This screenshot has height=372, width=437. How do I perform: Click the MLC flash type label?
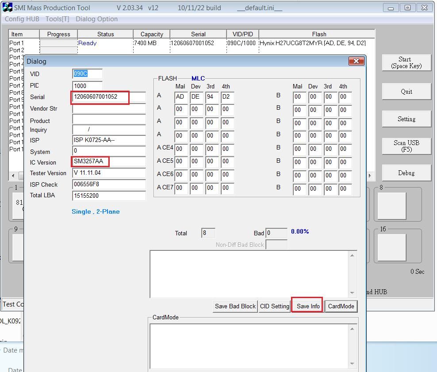coord(198,78)
